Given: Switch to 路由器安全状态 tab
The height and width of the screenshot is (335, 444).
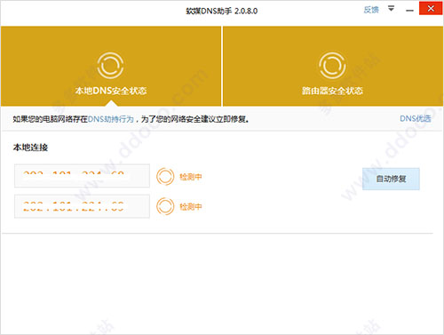Looking at the screenshot, I should (x=333, y=66).
